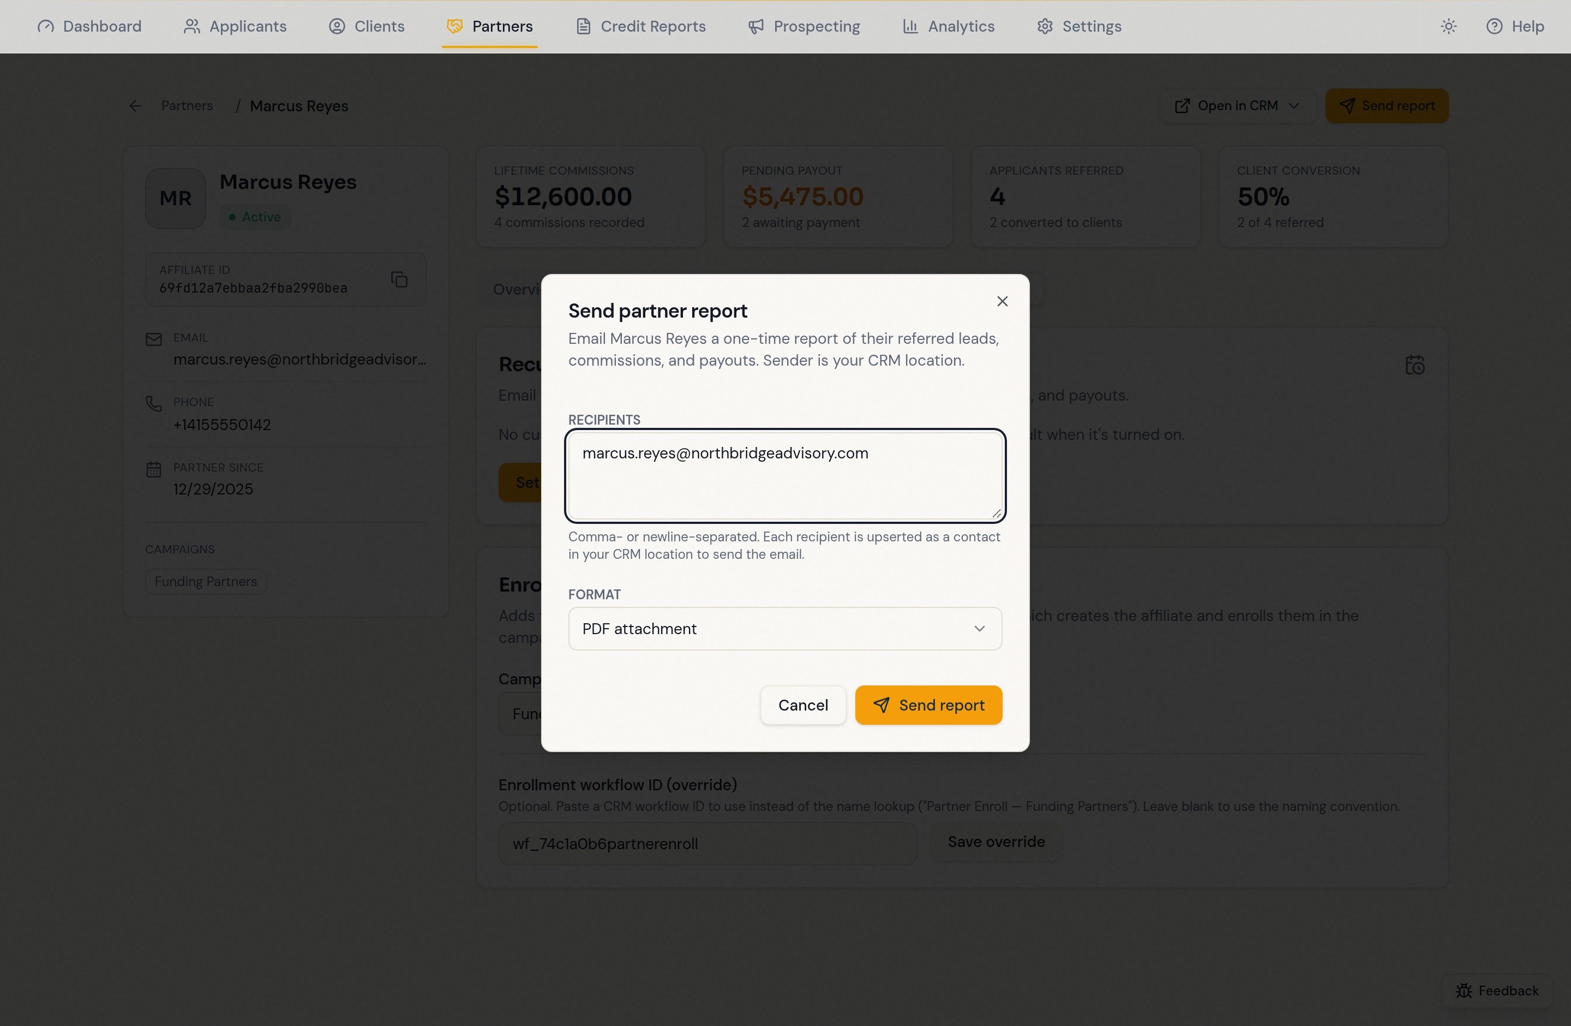Cancel the partner report dialog
Viewport: 1571px width, 1026px height.
[802, 705]
